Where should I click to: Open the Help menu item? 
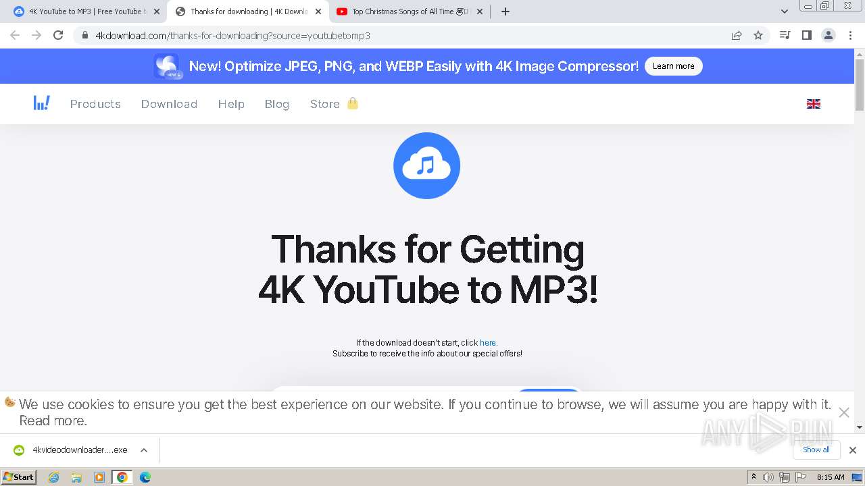pos(231,104)
